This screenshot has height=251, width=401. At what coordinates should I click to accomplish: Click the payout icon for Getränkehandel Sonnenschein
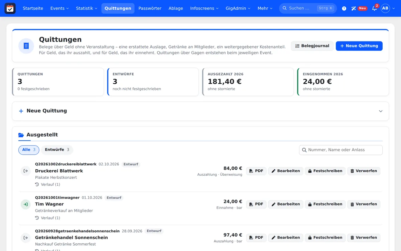(x=25, y=238)
